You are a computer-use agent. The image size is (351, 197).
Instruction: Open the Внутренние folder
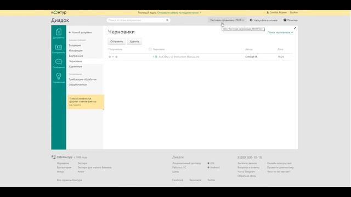[76, 56]
